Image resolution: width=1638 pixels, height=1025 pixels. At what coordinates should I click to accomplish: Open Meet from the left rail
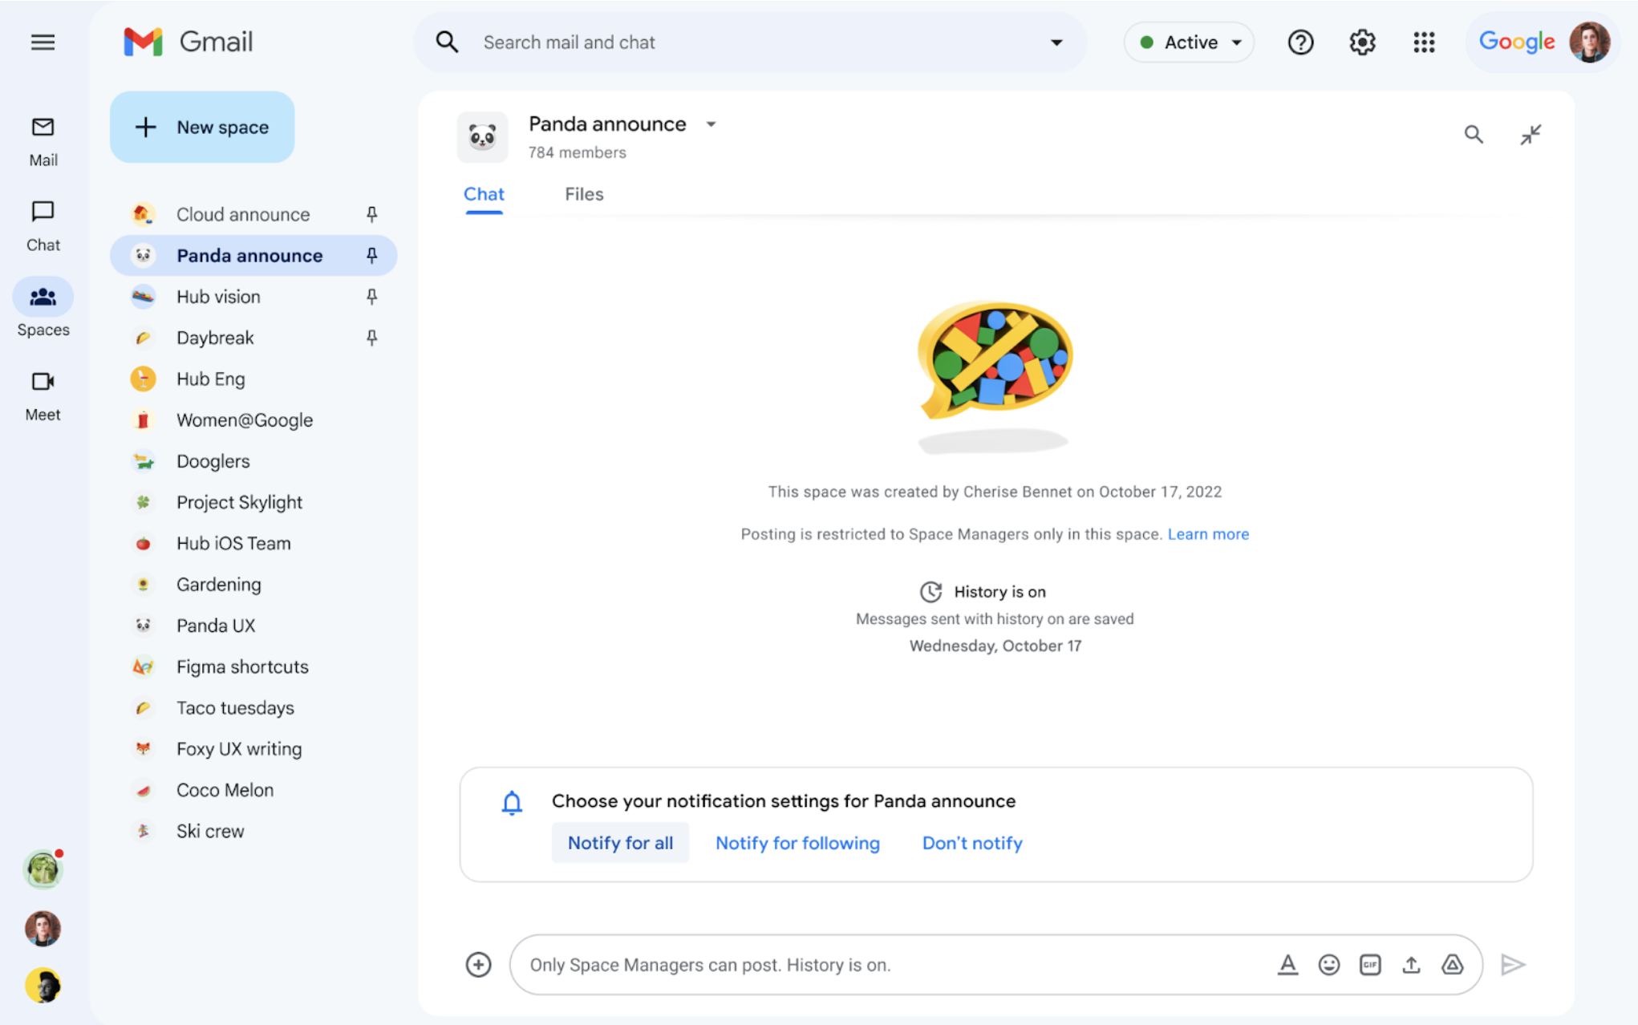(x=43, y=395)
